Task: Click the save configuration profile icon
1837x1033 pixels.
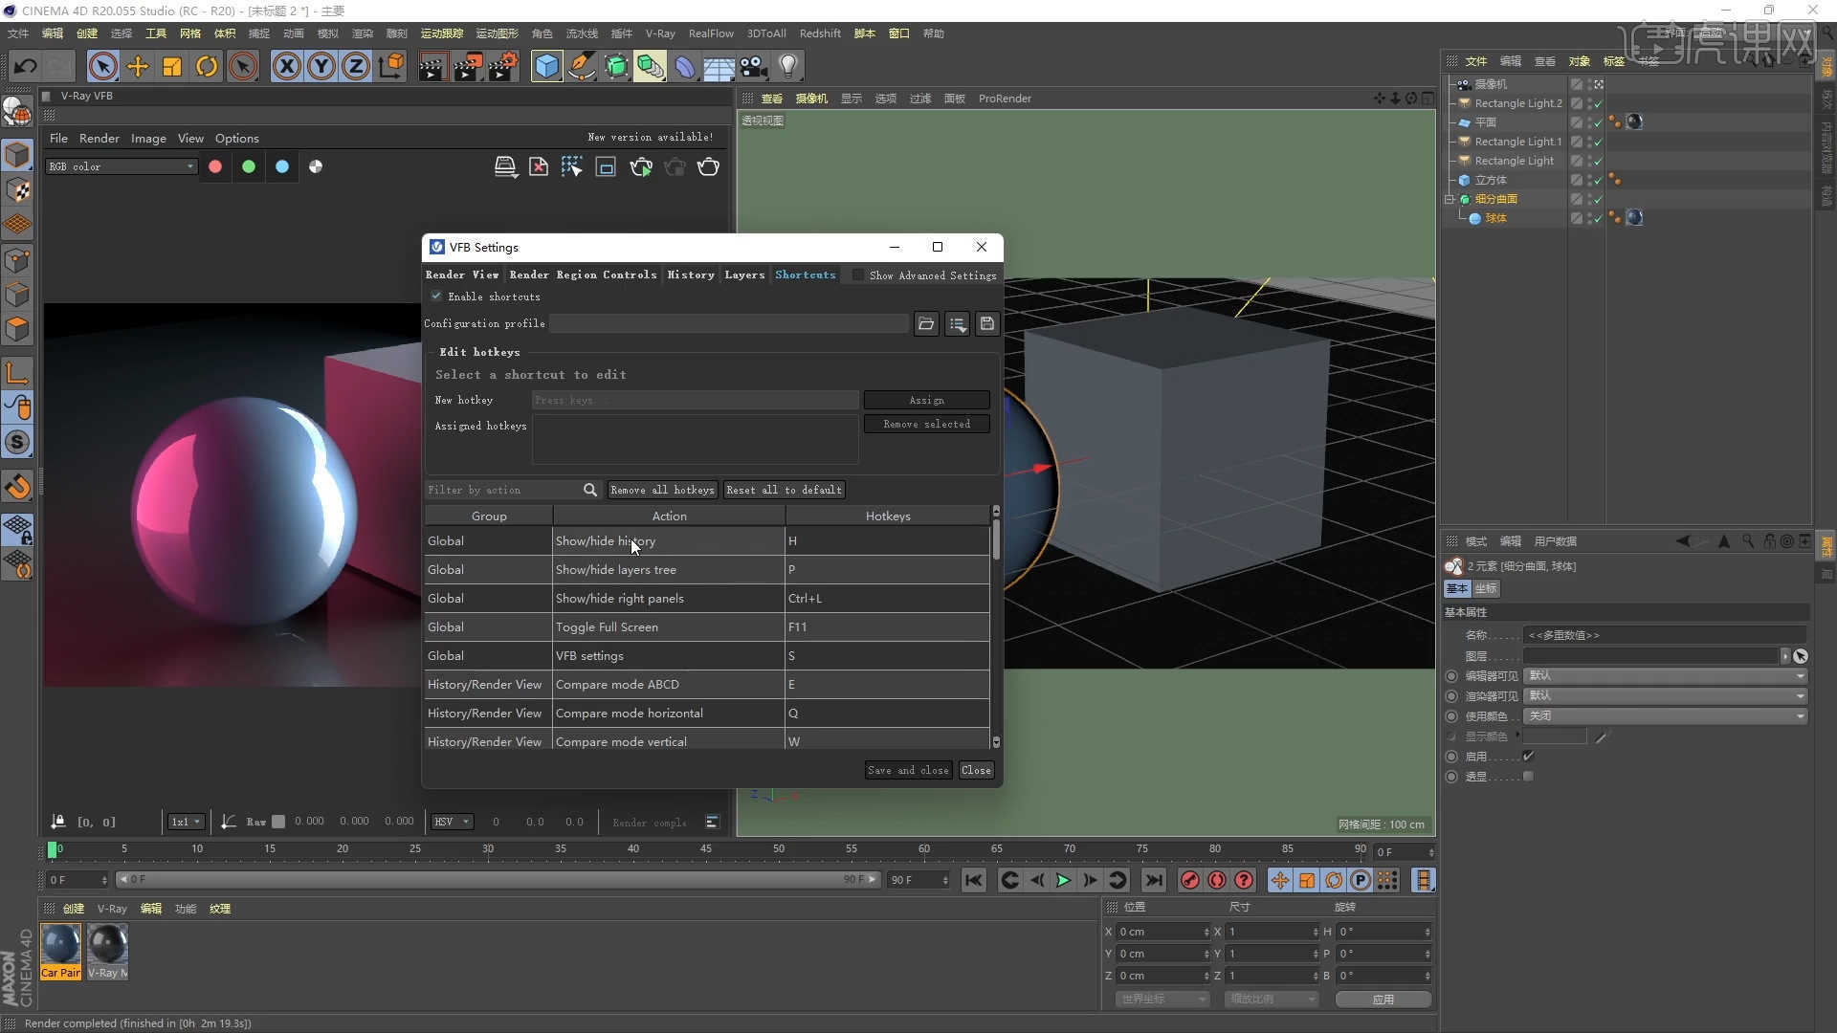Action: pos(987,324)
